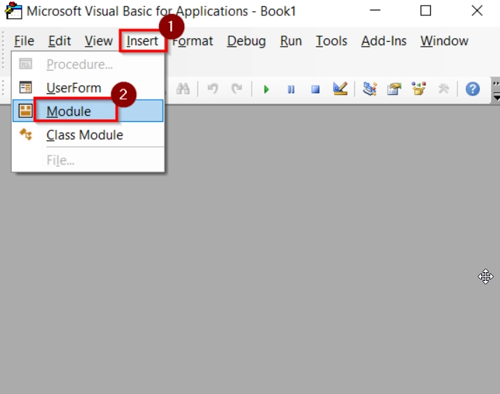
Task: Select Module from the Insert menu
Action: pyautogui.click(x=68, y=111)
